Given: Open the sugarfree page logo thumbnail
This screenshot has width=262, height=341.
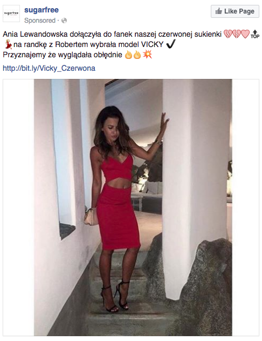Looking at the screenshot, I should pyautogui.click(x=11, y=14).
